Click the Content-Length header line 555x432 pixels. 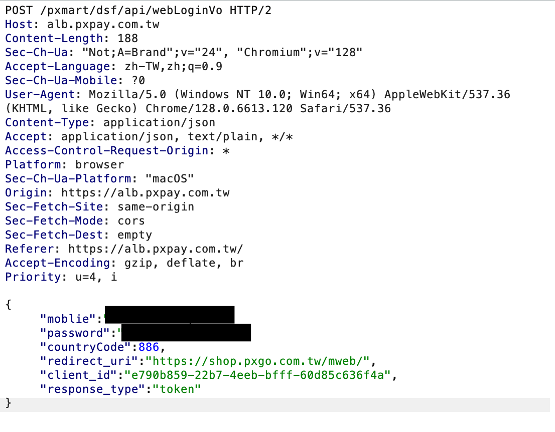[71, 38]
